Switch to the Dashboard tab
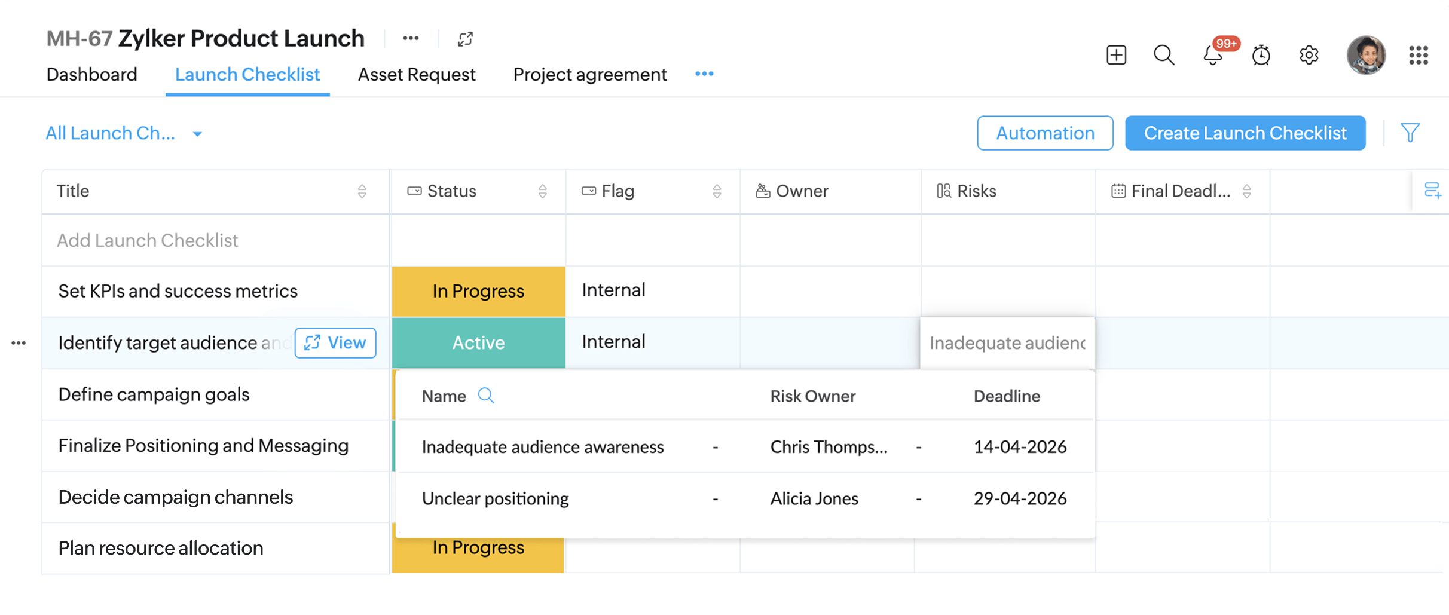This screenshot has width=1449, height=615. [91, 74]
